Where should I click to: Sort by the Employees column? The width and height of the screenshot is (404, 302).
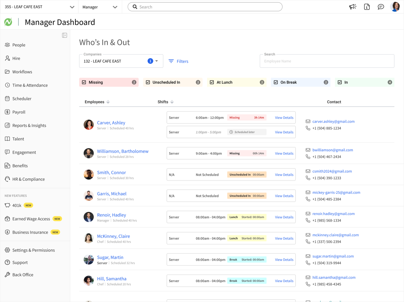(97, 102)
